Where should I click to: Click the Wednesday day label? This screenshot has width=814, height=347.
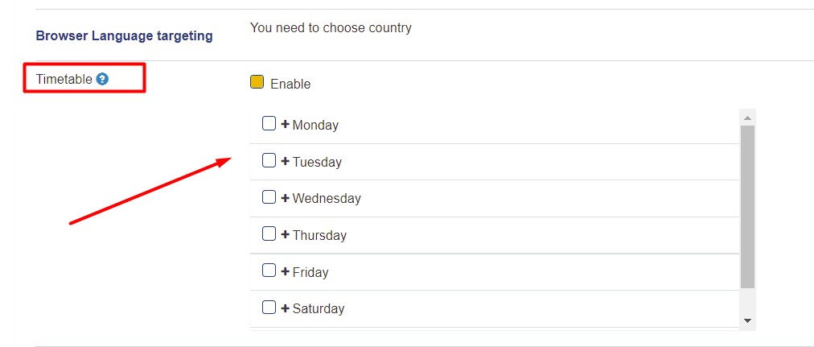click(x=327, y=198)
